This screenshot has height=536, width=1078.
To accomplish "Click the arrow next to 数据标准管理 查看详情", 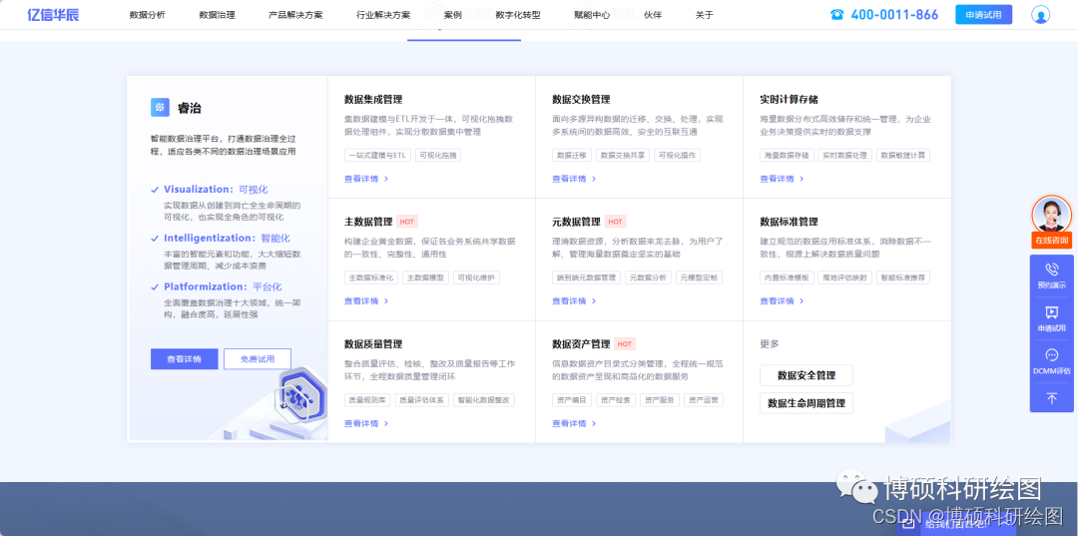I will [x=802, y=301].
